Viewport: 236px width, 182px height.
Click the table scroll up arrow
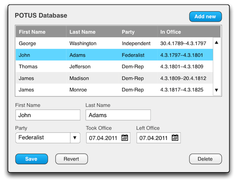point(216,43)
